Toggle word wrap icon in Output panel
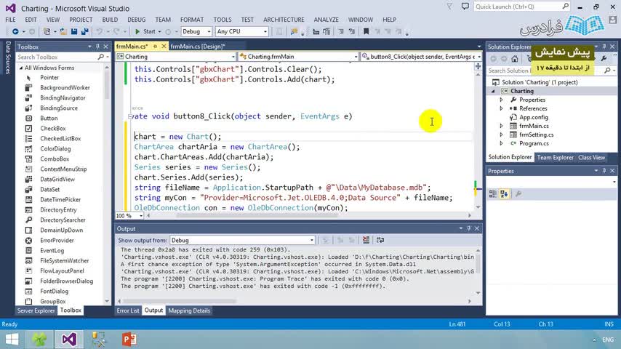The height and width of the screenshot is (349, 621). point(380,240)
